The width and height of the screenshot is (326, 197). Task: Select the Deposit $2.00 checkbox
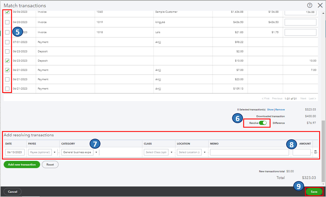click(x=7, y=51)
